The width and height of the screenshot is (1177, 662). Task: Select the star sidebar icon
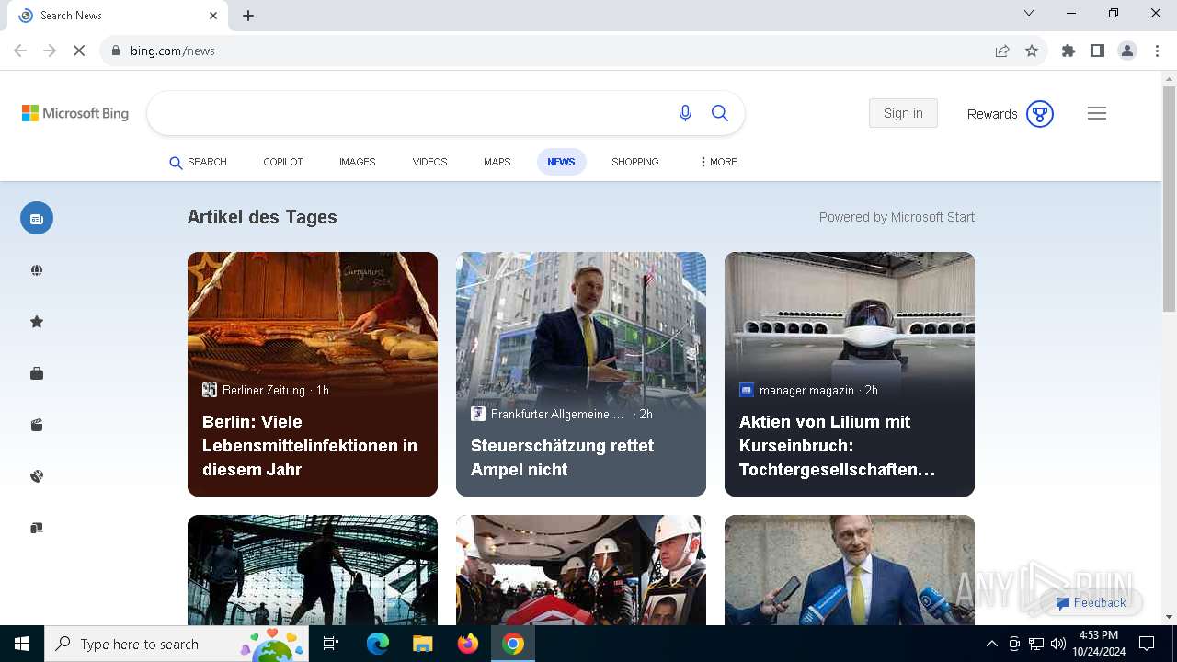click(37, 322)
